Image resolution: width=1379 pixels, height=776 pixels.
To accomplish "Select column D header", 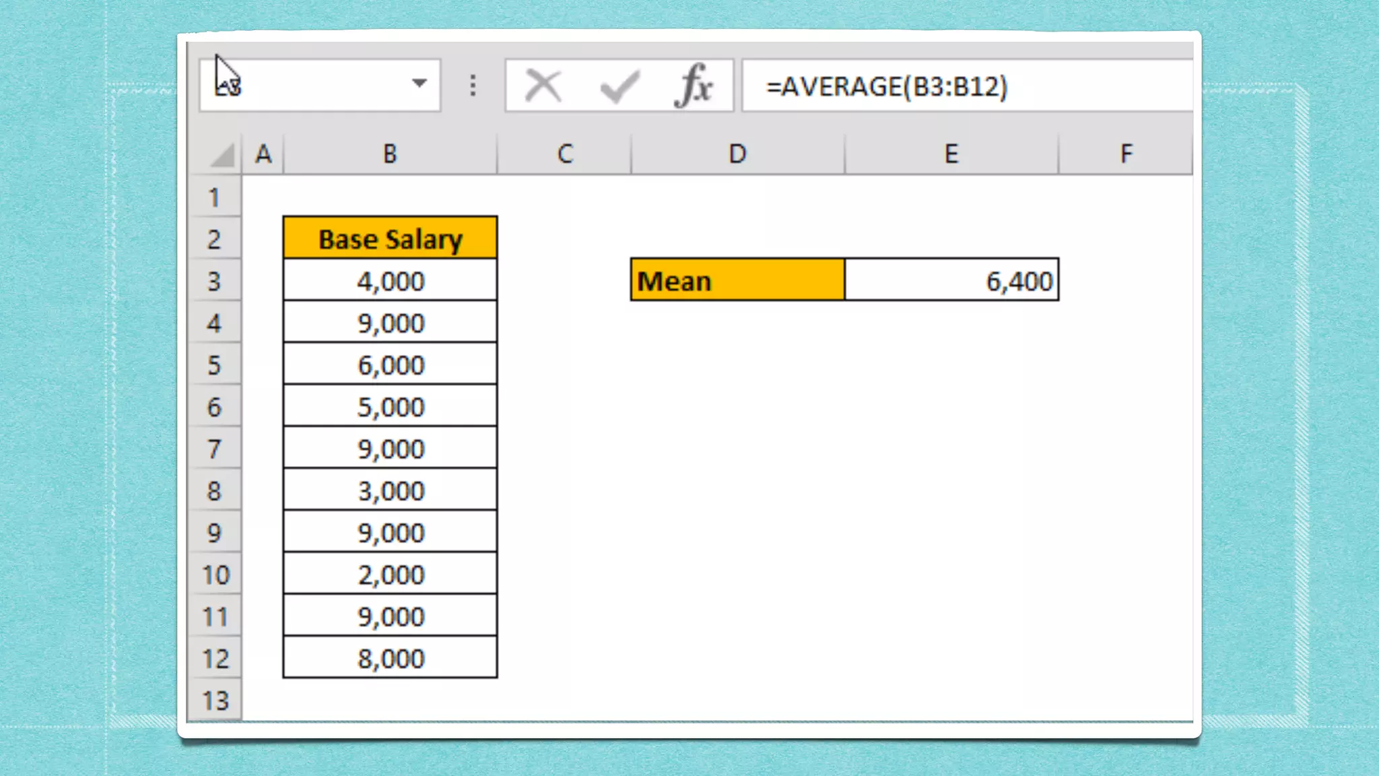I will pyautogui.click(x=737, y=154).
